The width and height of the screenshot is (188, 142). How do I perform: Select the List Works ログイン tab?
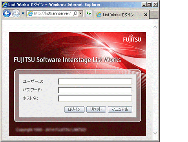pyautogui.click(x=122, y=15)
